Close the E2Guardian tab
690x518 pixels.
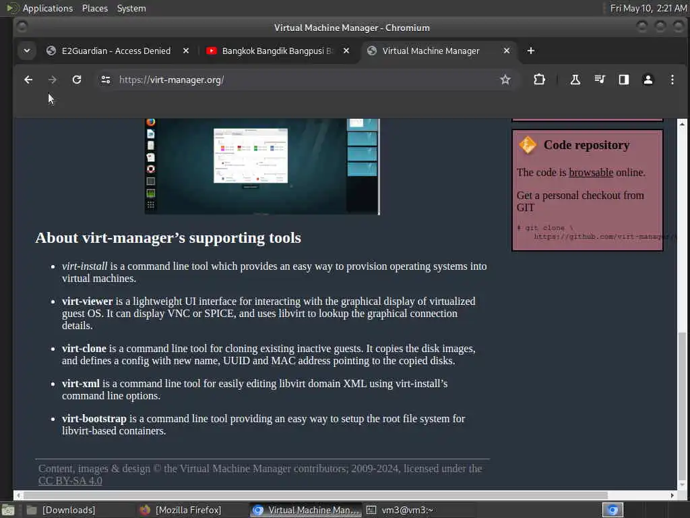(186, 51)
